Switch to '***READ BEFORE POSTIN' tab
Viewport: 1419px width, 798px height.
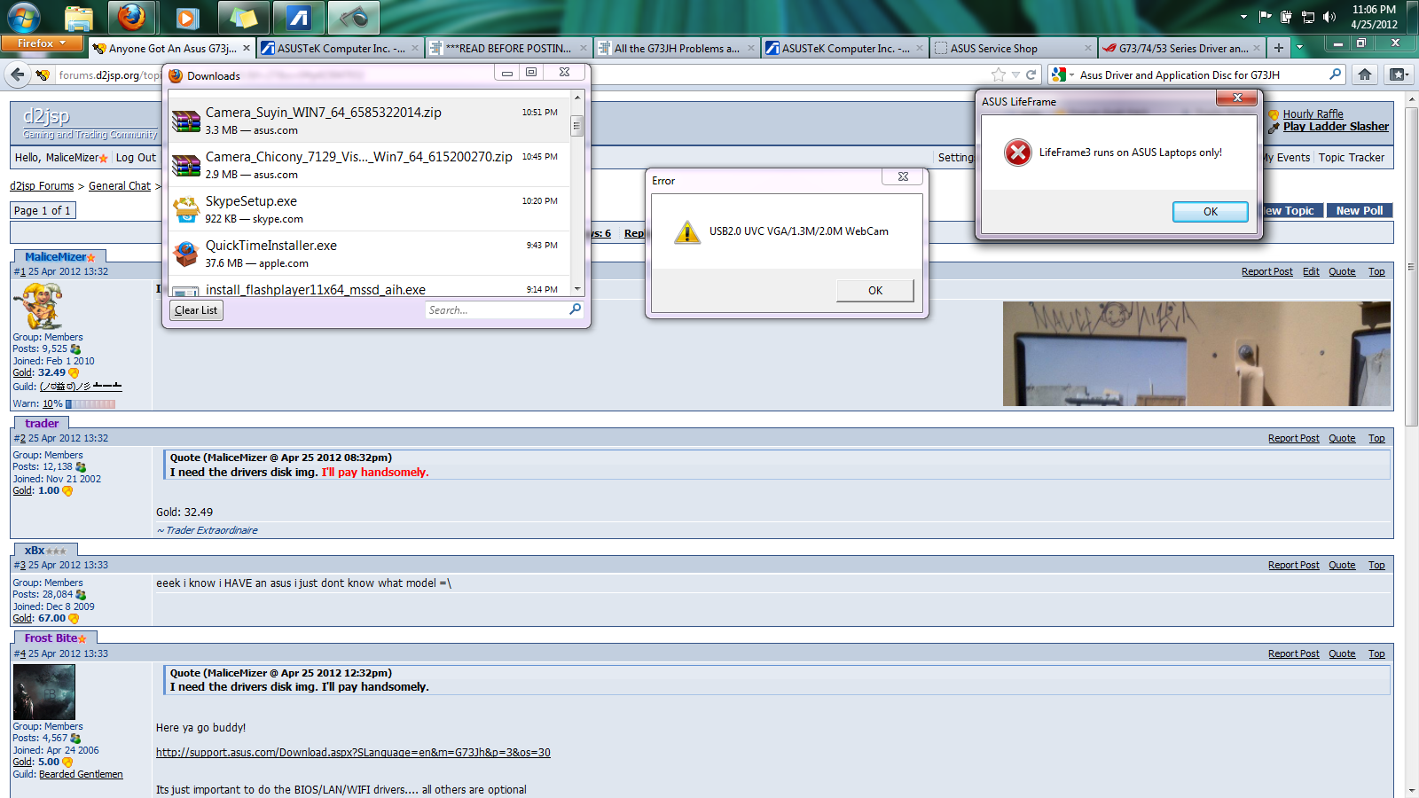(x=508, y=49)
